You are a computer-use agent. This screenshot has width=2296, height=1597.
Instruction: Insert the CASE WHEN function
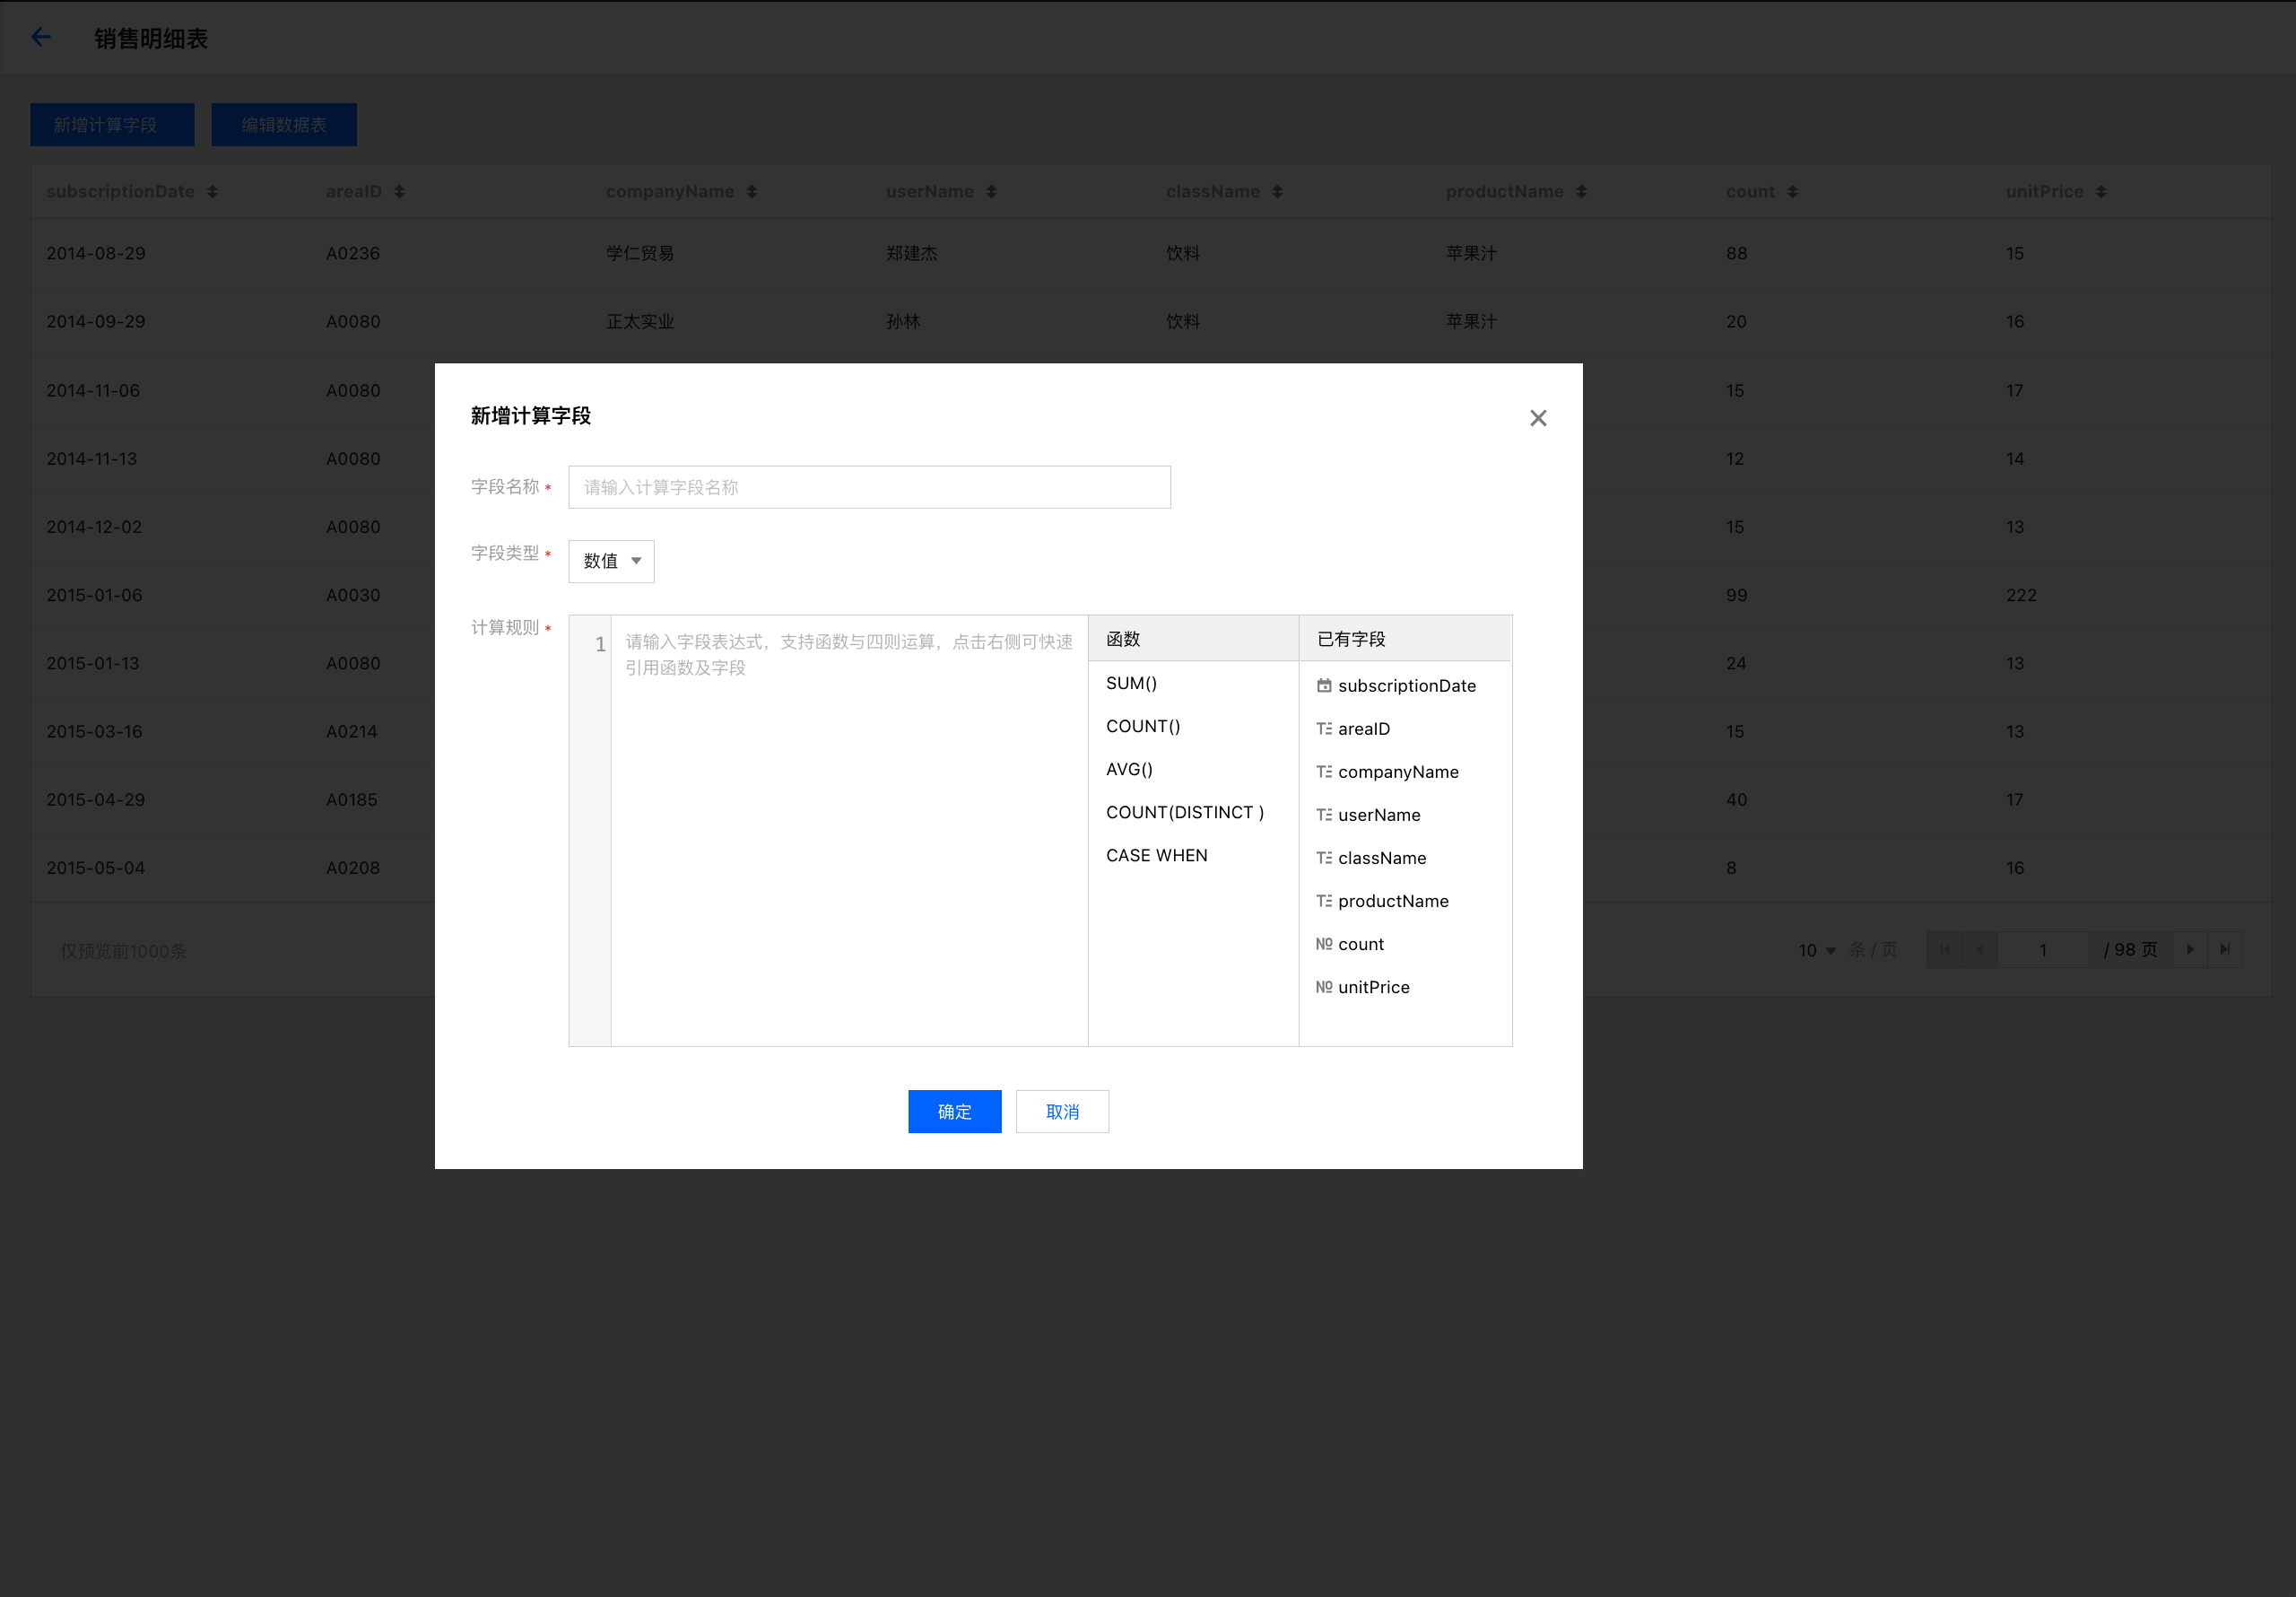click(x=1156, y=856)
